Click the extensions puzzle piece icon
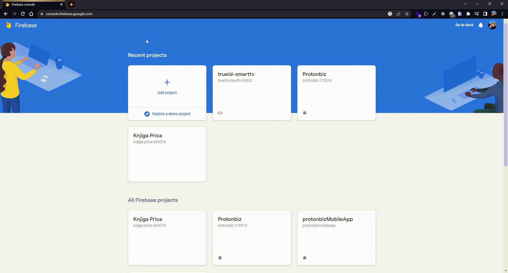 (468, 14)
